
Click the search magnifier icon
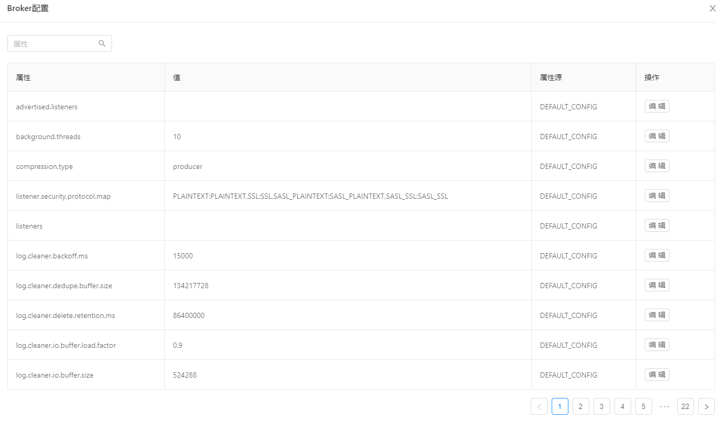102,44
